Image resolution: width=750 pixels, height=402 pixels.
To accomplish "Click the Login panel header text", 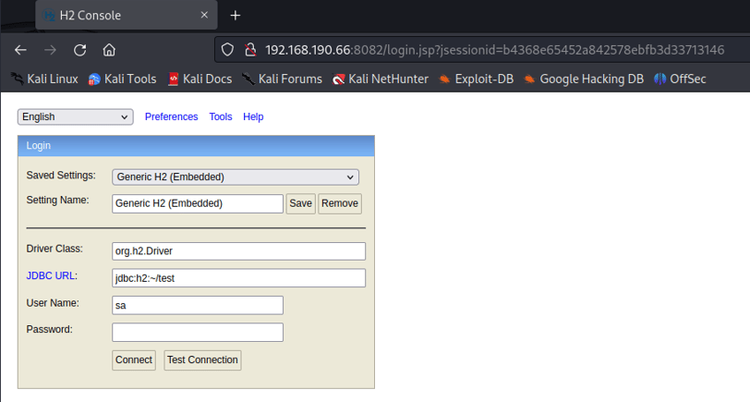I will tap(38, 145).
